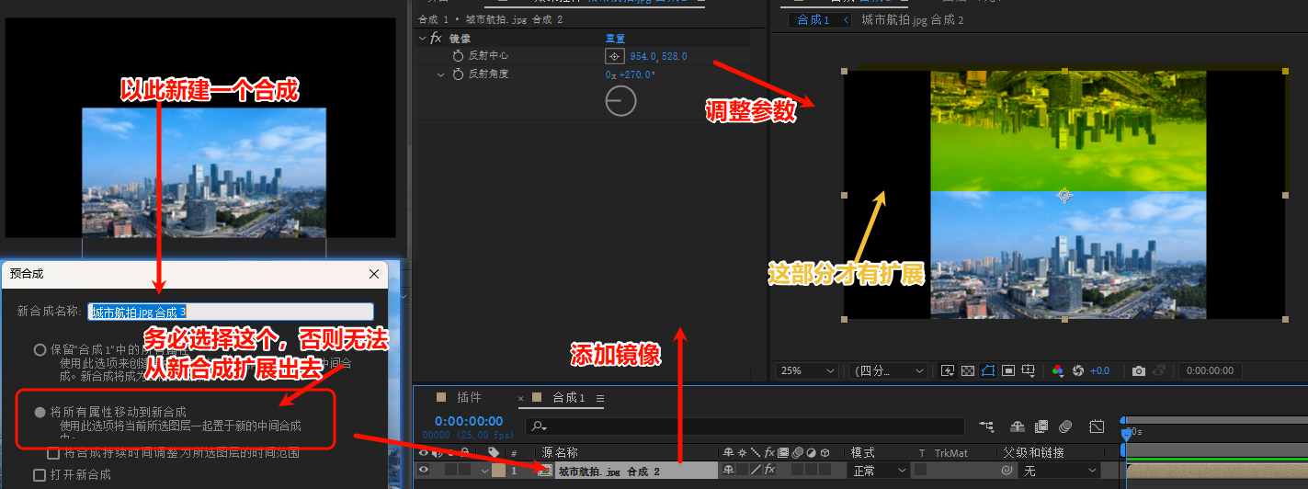
Task: Take snapshot with the camera icon
Action: tap(1139, 370)
